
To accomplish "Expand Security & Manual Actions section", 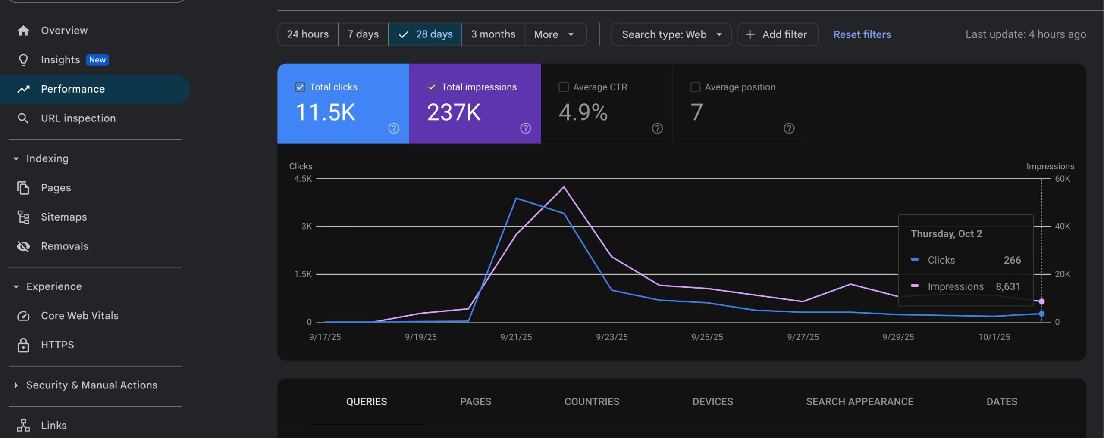I will 16,385.
